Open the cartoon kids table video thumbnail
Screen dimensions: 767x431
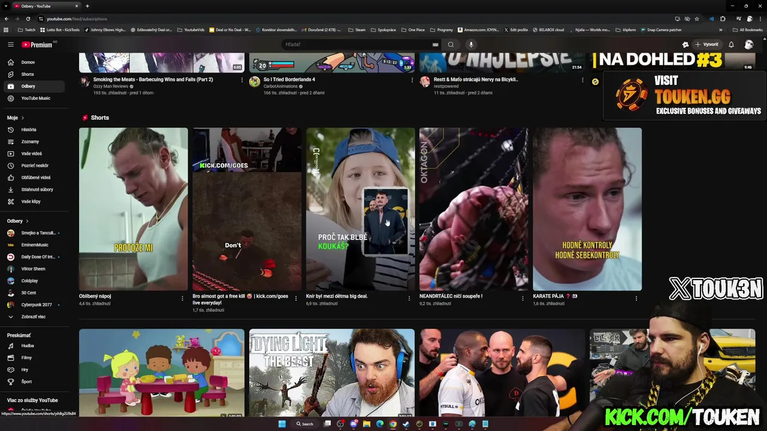click(162, 372)
